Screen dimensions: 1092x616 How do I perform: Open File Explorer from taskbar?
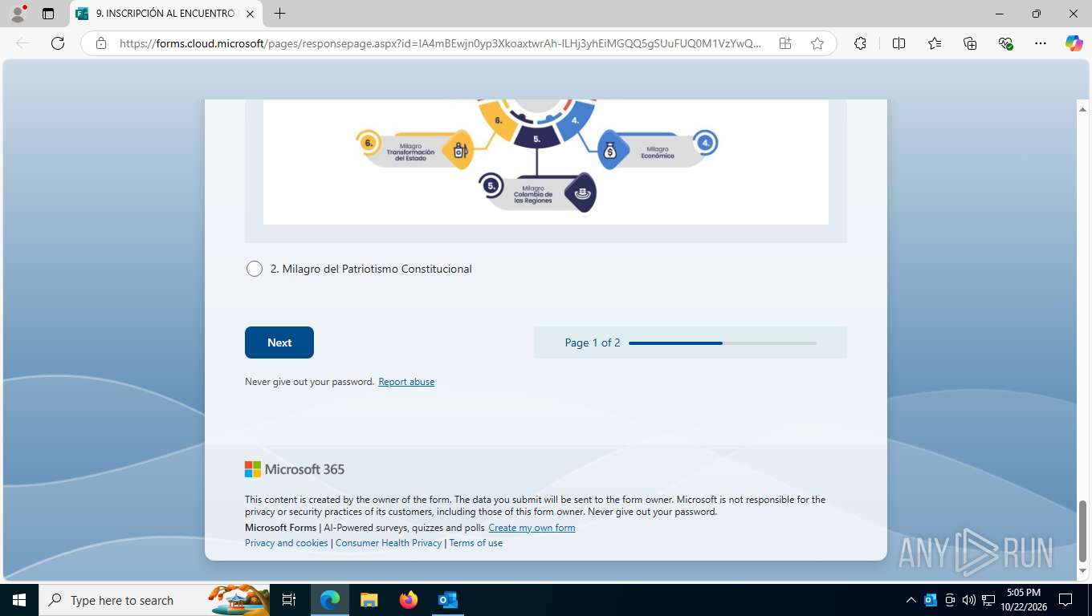pos(369,600)
